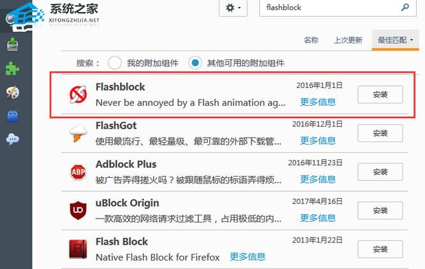
Task: Expand the 最佳匹配 sort dropdown
Action: 395,40
